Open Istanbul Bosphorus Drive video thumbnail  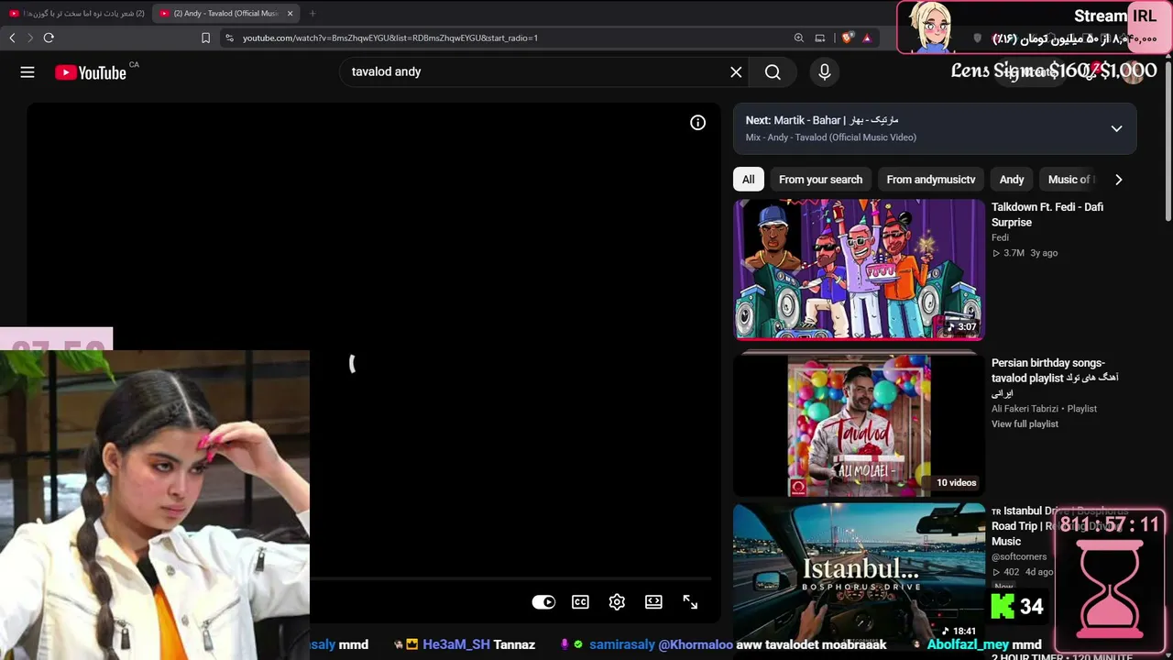click(x=859, y=572)
